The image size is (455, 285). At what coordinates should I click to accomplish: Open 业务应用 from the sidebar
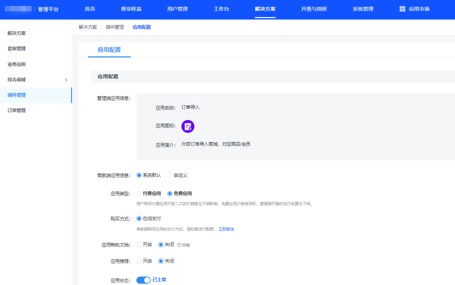tap(17, 65)
